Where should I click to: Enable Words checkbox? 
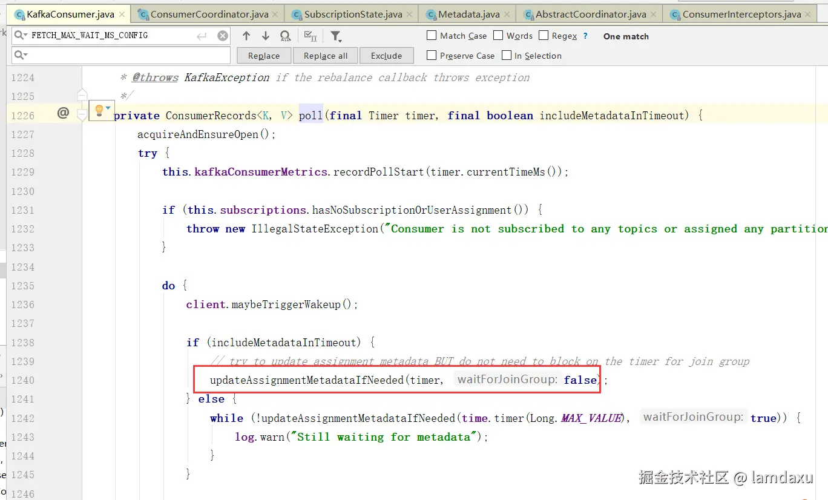[x=498, y=36]
